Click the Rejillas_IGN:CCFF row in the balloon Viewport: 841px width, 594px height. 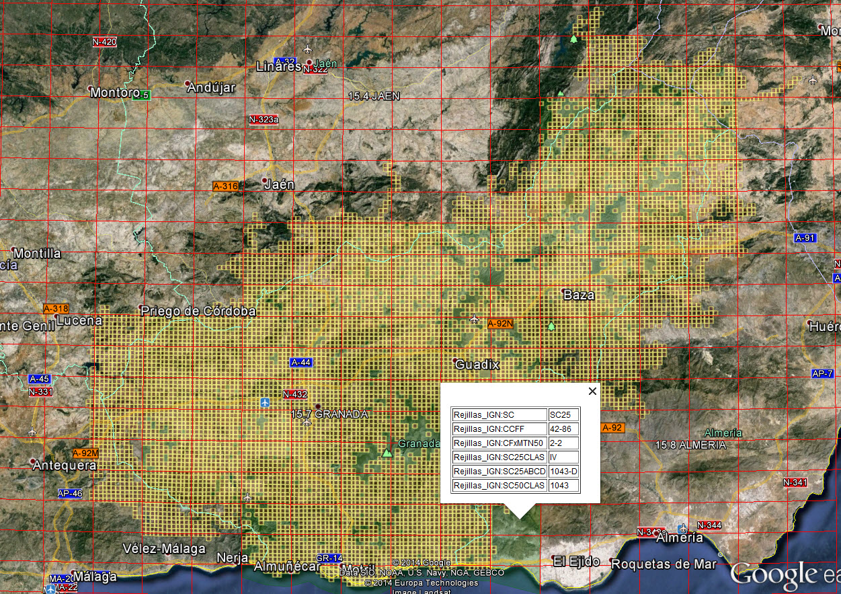(499, 429)
